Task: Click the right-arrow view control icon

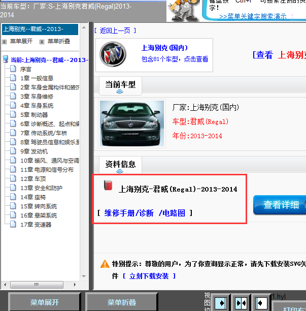Action: coord(221,303)
